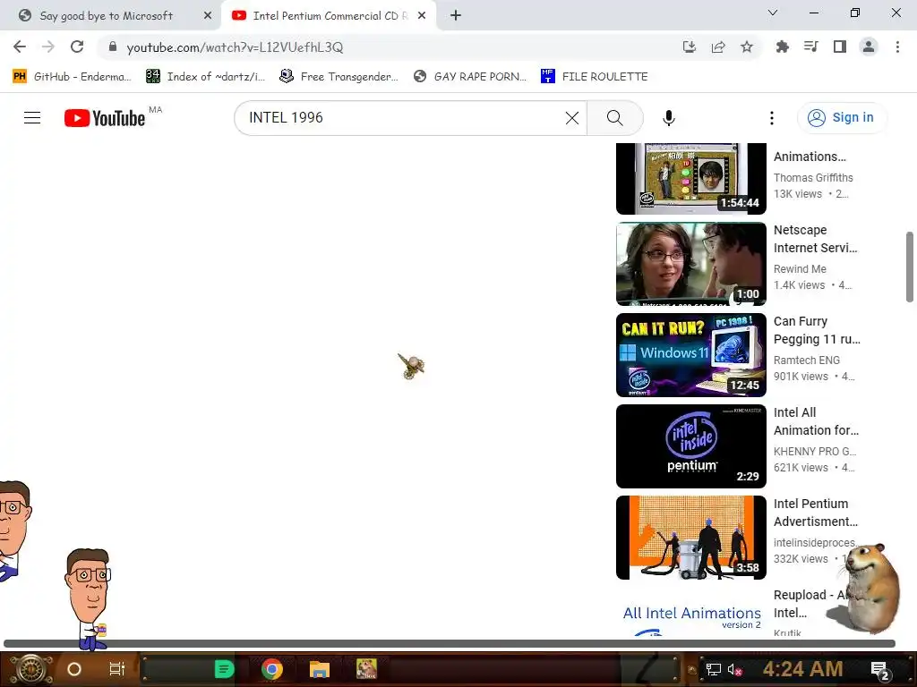Bookmark this page with the star icon
The height and width of the screenshot is (687, 917).
(x=747, y=47)
